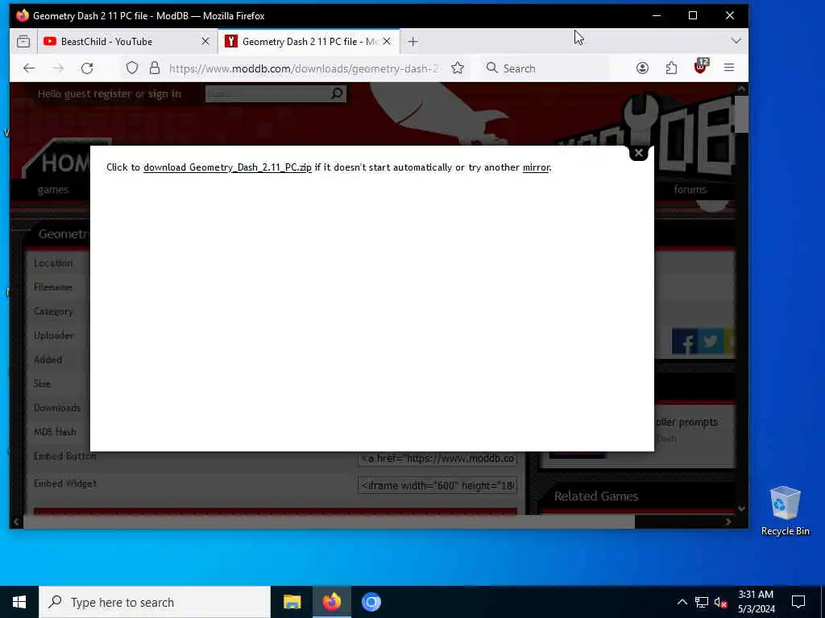Open the games menu item
The height and width of the screenshot is (618, 825).
tap(53, 190)
